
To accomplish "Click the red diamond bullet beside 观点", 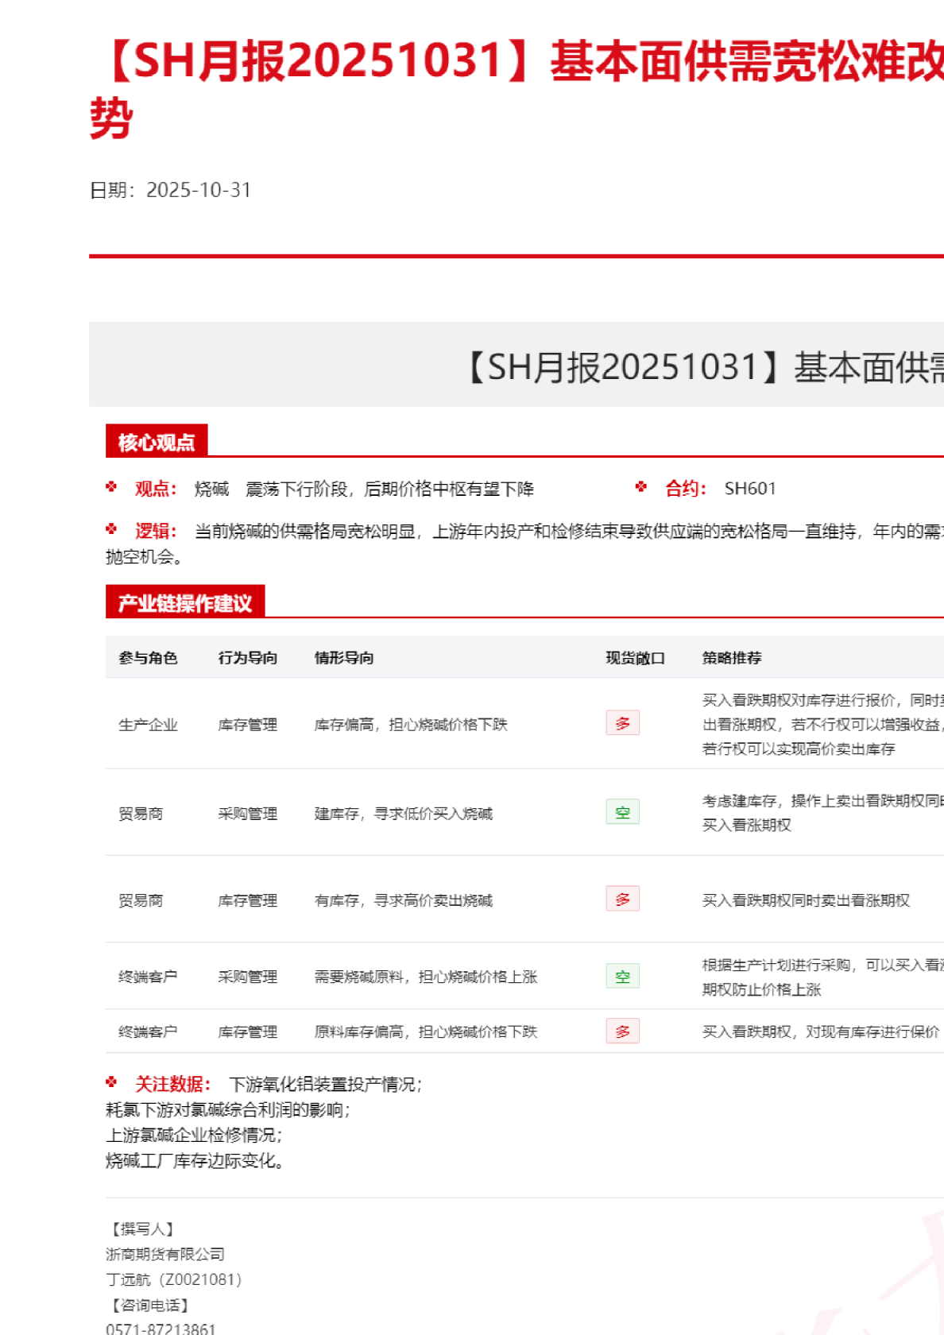I will pyautogui.click(x=111, y=487).
